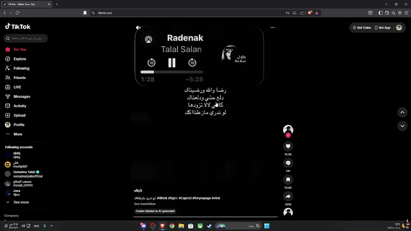The image size is (411, 231).
Task: Toggle the browser sidebar panel icon
Action: point(380,13)
